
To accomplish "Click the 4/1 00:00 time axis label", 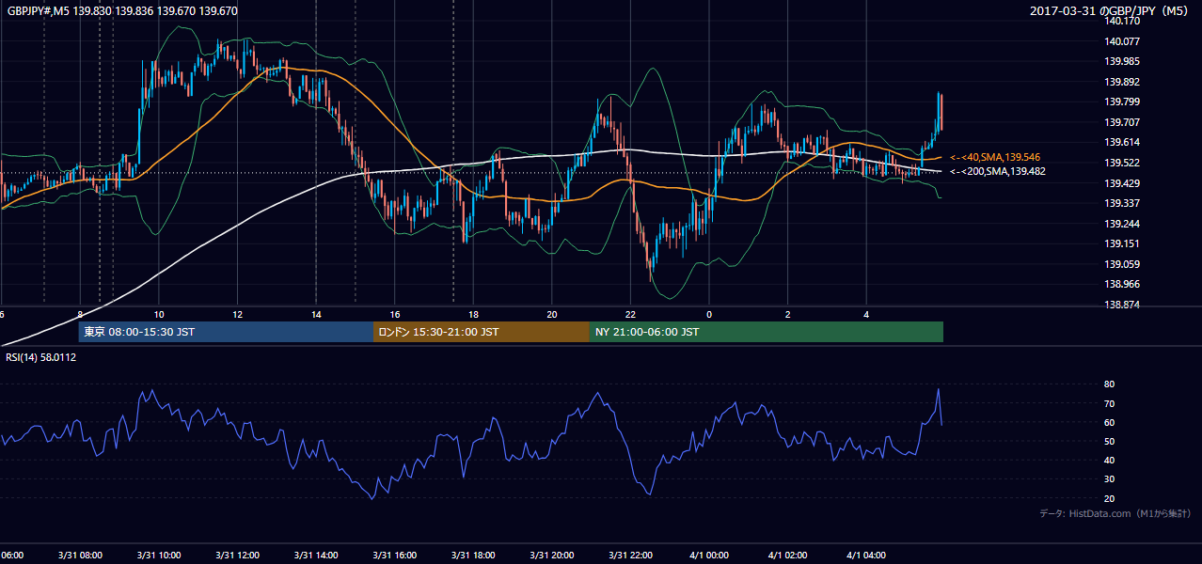I will (709, 556).
